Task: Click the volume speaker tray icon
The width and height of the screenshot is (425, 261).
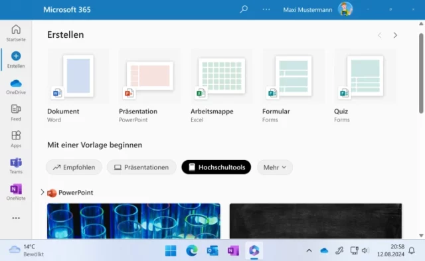Action: pyautogui.click(x=365, y=250)
